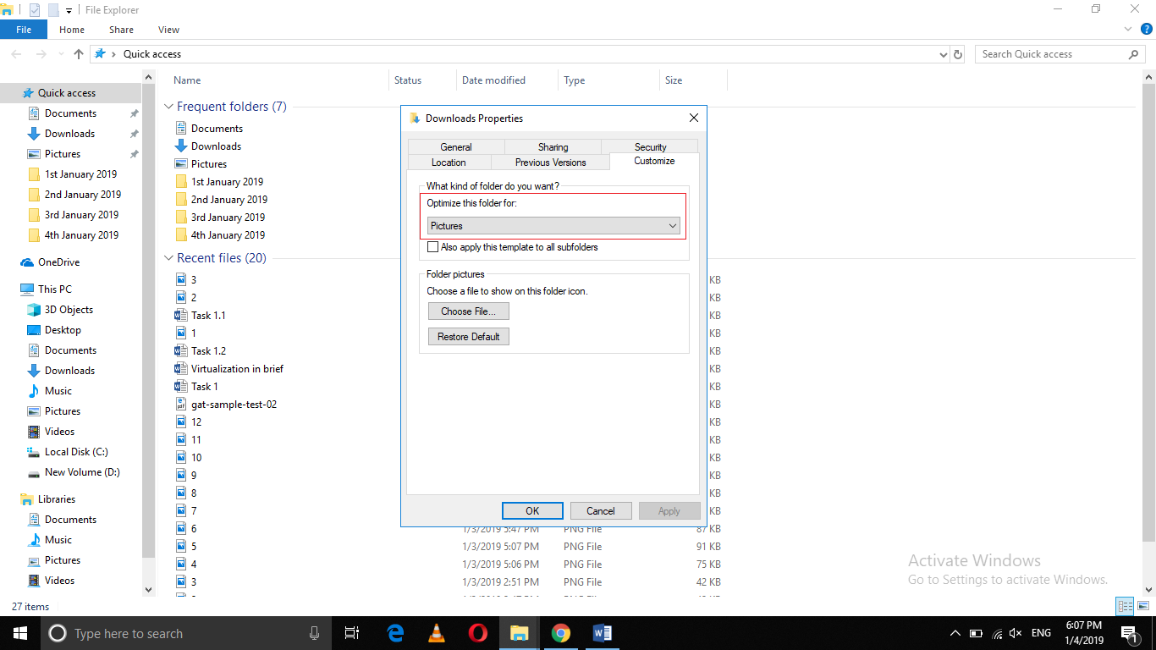The height and width of the screenshot is (650, 1156).
Task: Switch to large thumbnails view icon
Action: click(x=1142, y=606)
